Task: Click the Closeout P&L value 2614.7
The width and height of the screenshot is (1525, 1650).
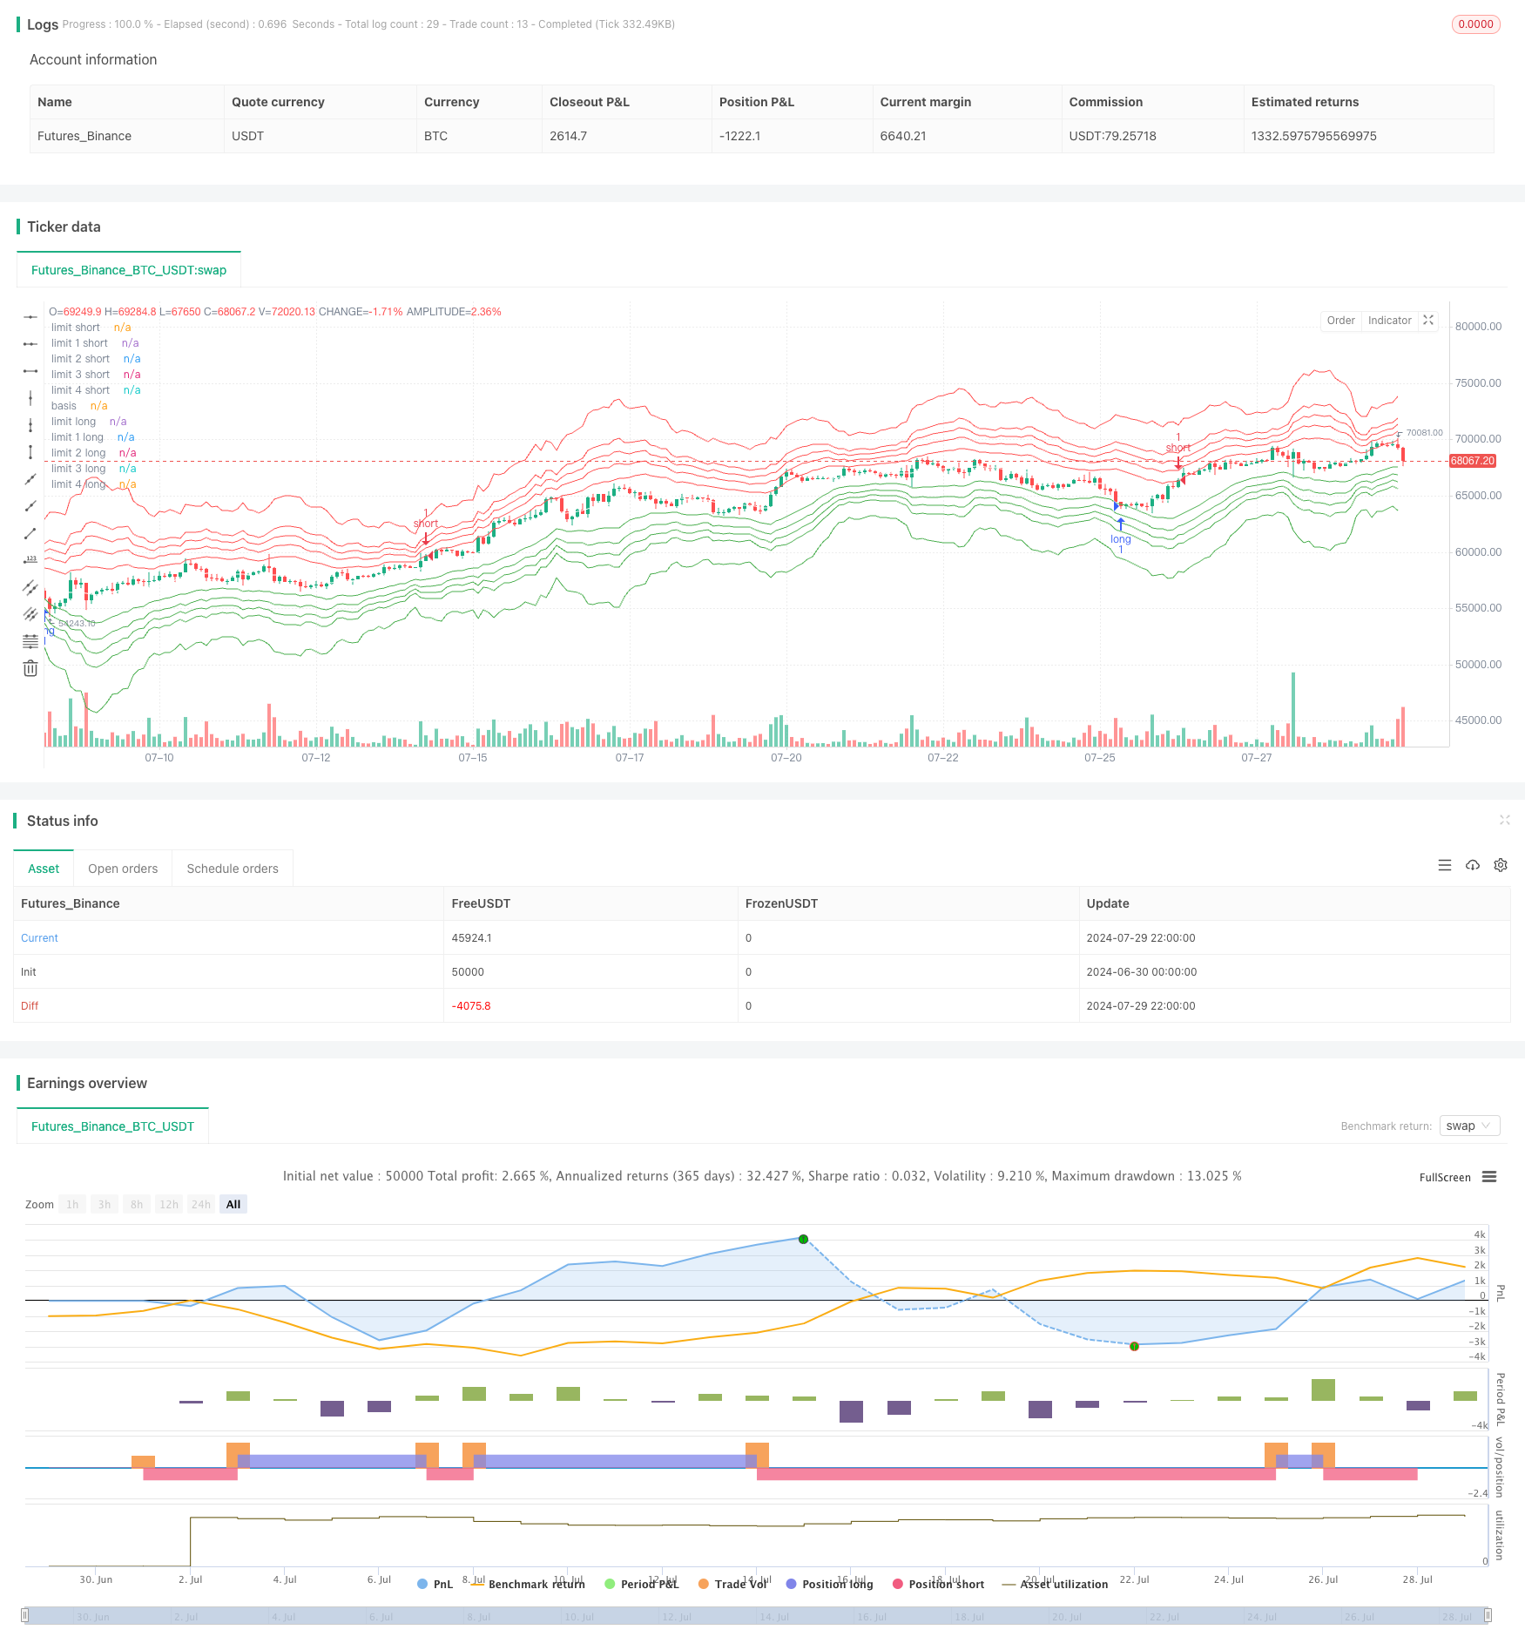Action: point(568,136)
